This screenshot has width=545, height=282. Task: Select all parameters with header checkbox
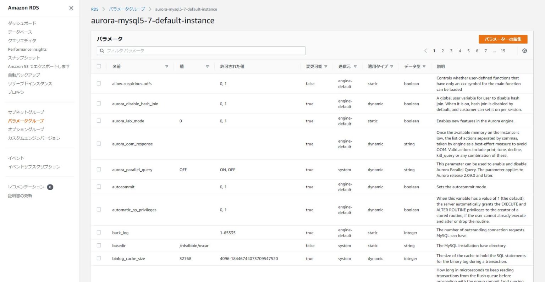[99, 66]
